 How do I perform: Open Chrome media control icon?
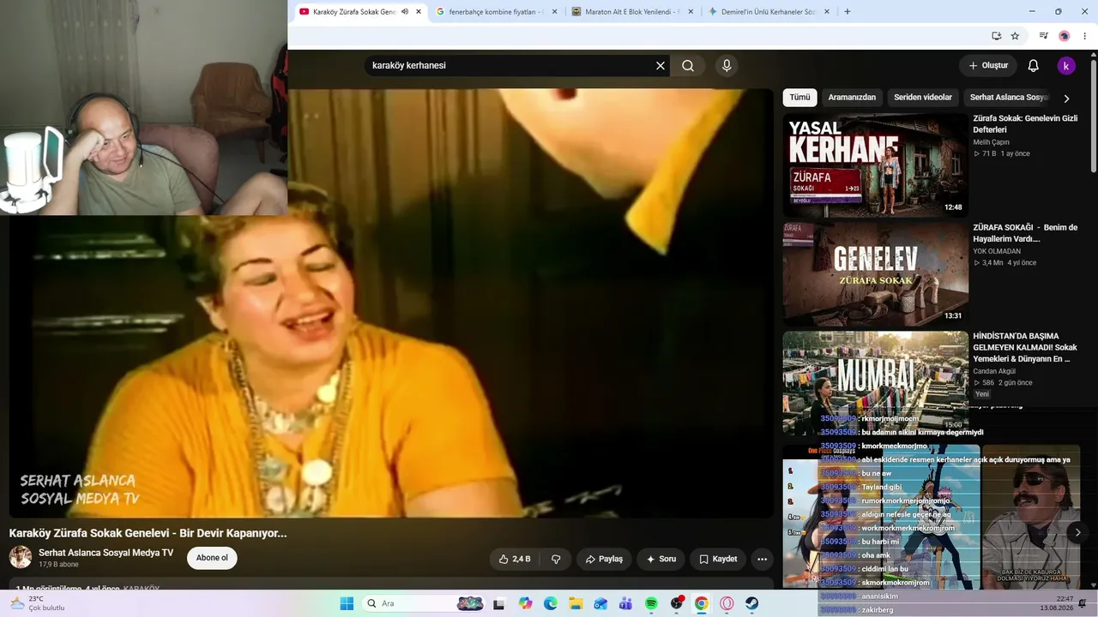[1043, 36]
